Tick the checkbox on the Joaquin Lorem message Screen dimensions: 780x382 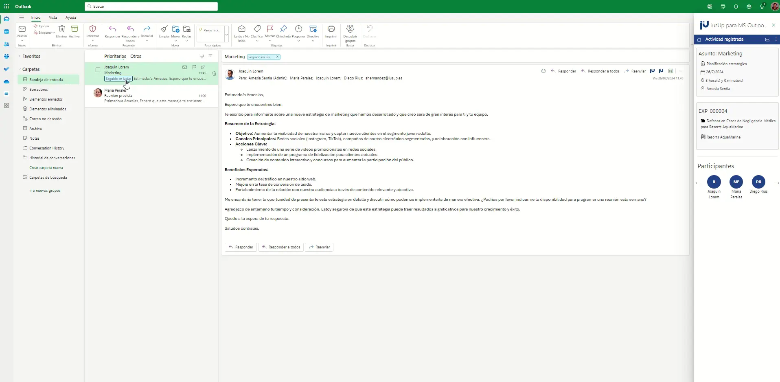(98, 70)
